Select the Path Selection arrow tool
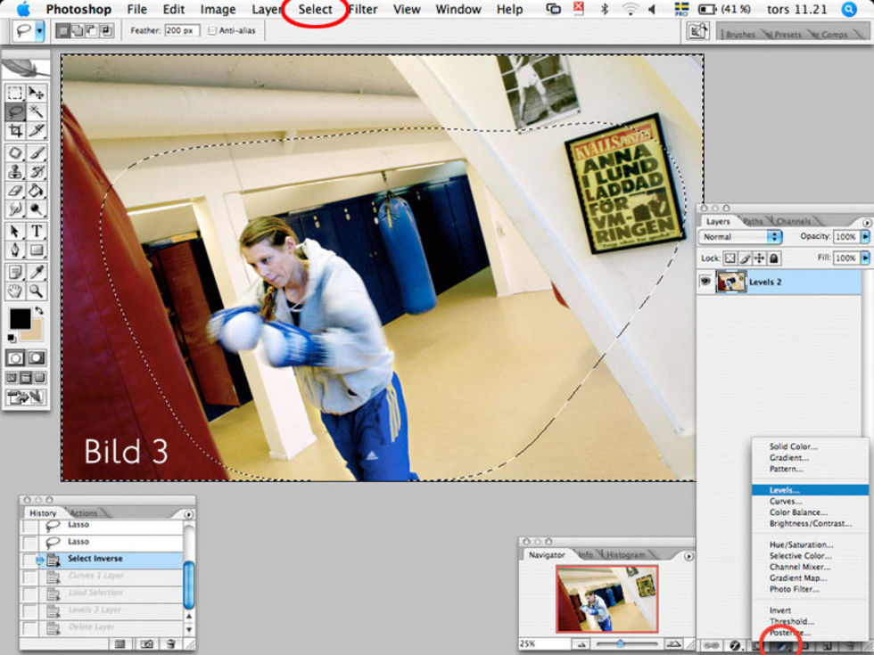 pyautogui.click(x=16, y=231)
